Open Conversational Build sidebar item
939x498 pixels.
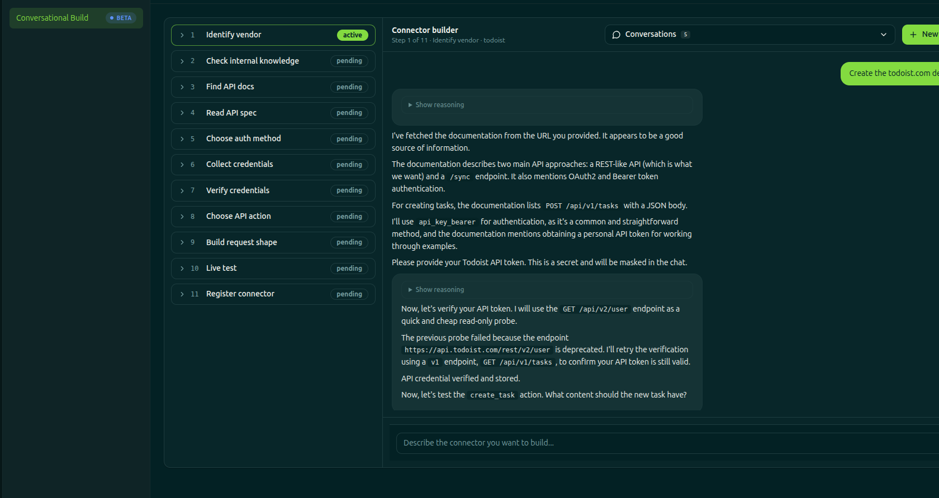coord(76,18)
